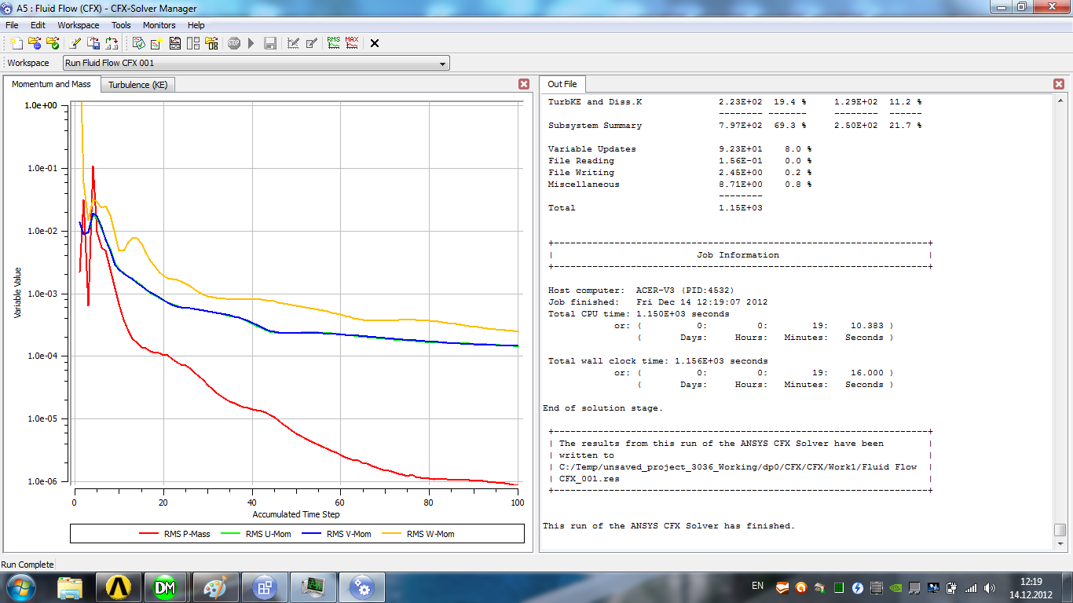This screenshot has height=603, width=1073.
Task: Click Monitor Run in Progress folder icon
Action: click(34, 43)
